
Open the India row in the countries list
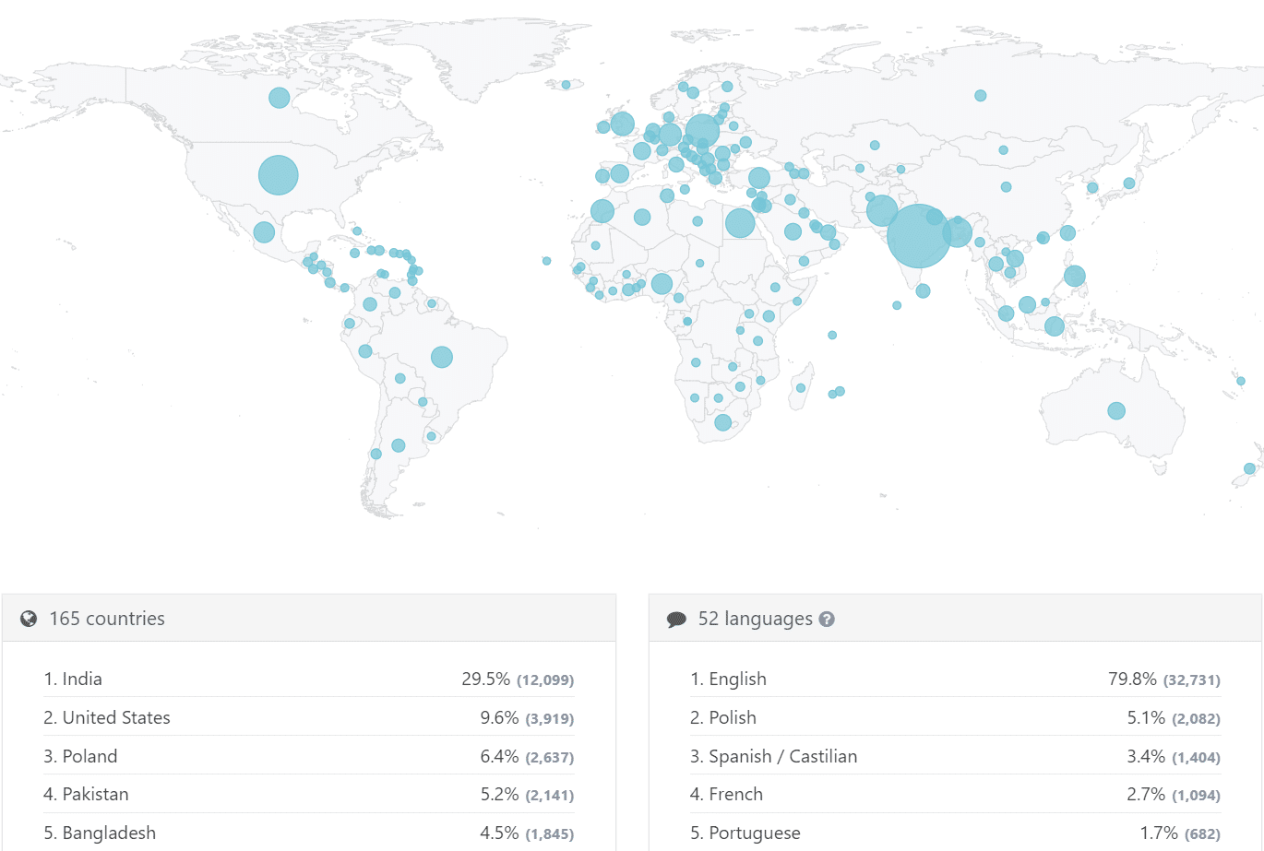[82, 680]
